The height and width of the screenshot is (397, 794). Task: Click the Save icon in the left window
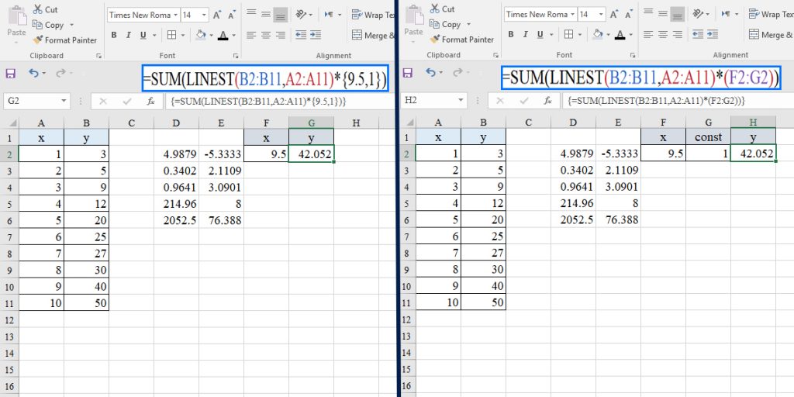click(11, 74)
